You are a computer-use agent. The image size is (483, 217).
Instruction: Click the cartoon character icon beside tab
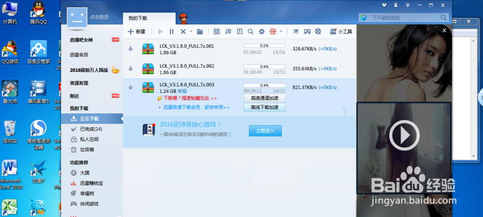(183, 18)
